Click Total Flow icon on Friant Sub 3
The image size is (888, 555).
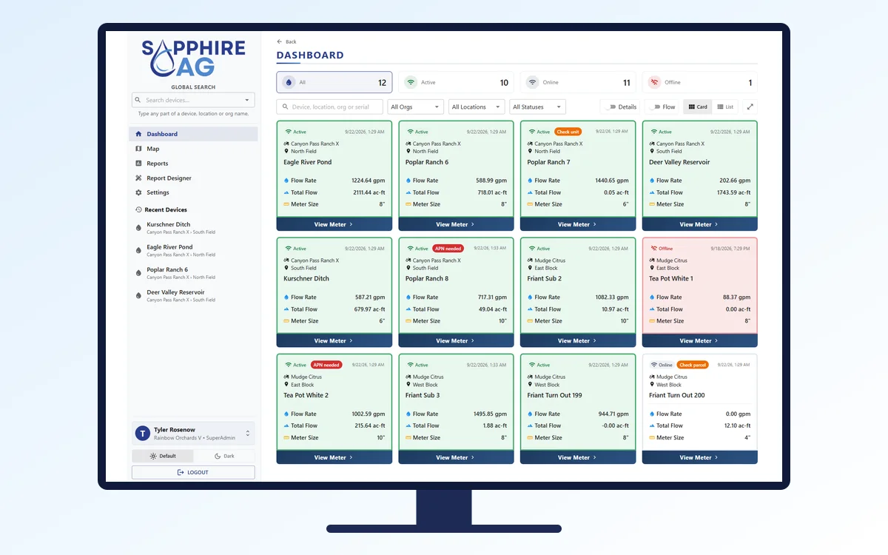(x=408, y=425)
